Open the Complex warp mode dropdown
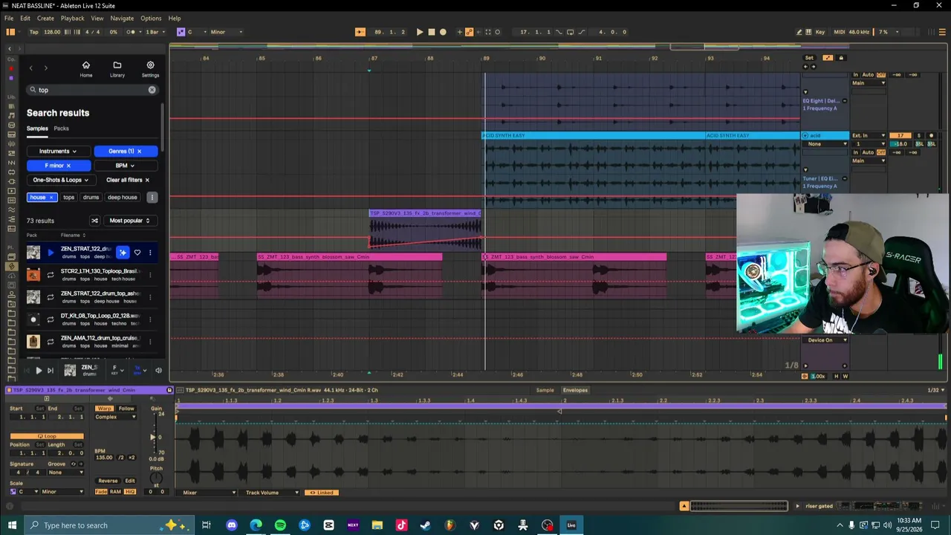Image resolution: width=951 pixels, height=535 pixels. [116, 417]
